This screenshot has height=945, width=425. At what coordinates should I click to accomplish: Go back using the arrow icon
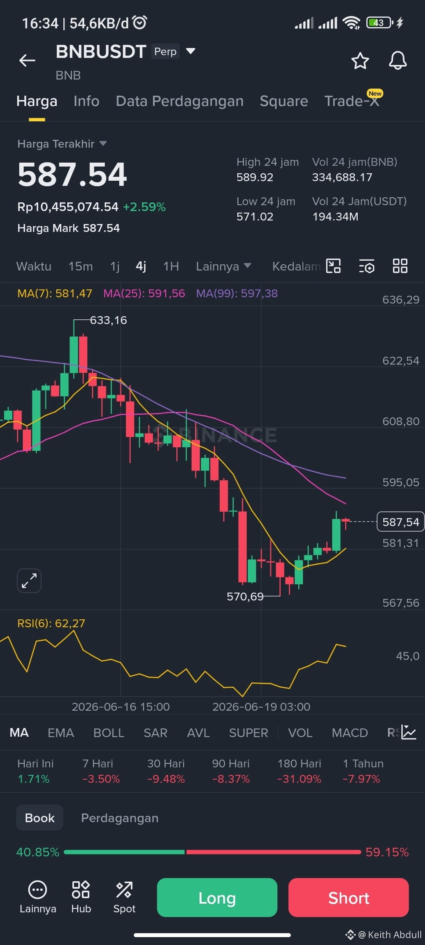pos(27,61)
